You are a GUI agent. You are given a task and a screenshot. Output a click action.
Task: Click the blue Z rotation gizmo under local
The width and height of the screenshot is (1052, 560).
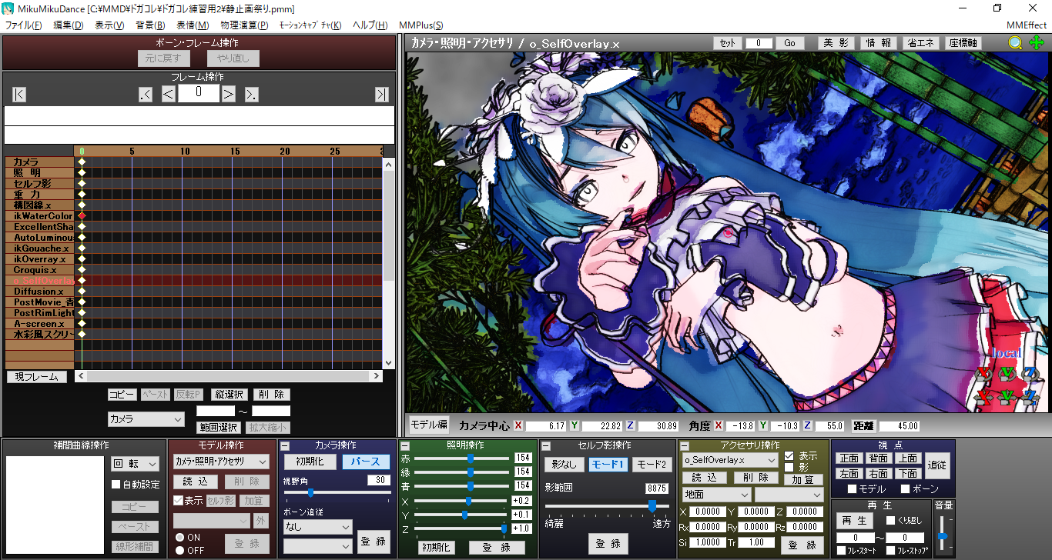coord(1030,374)
